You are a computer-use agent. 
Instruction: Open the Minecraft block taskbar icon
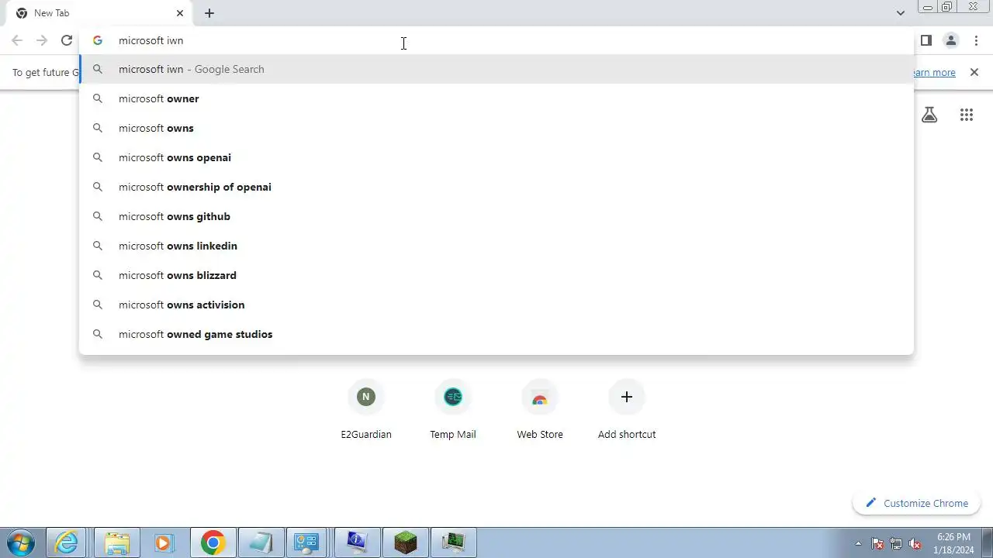coord(405,542)
